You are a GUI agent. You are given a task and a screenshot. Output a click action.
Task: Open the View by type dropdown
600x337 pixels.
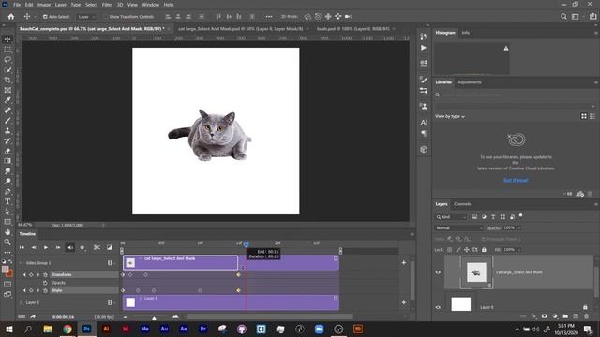(450, 116)
